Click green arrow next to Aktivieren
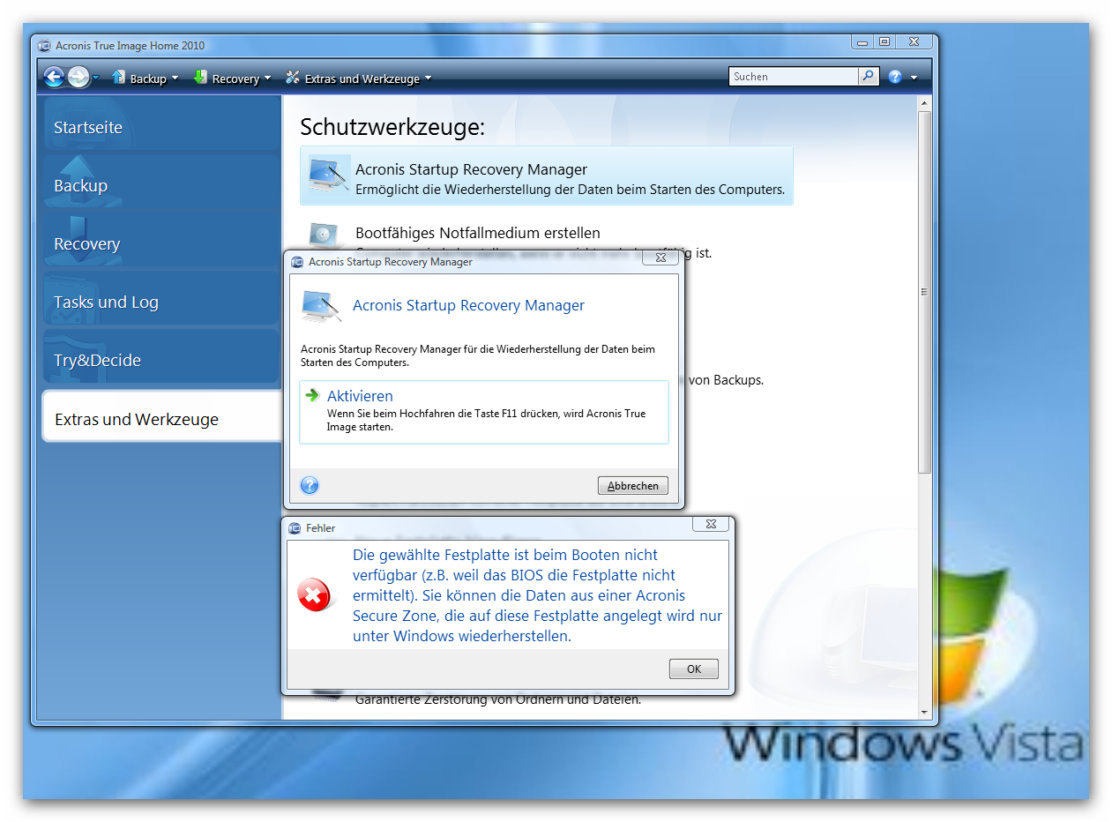Viewport: 1112px width, 822px height. (x=312, y=395)
